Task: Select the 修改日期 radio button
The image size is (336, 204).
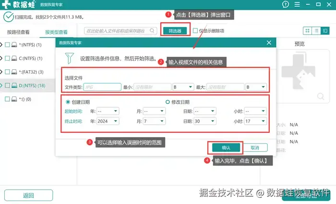Action: tap(168, 102)
